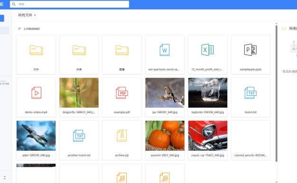Open the jay-548381_640.jpg bird thumbnail
Screen dimensions: 297x183
165,93
